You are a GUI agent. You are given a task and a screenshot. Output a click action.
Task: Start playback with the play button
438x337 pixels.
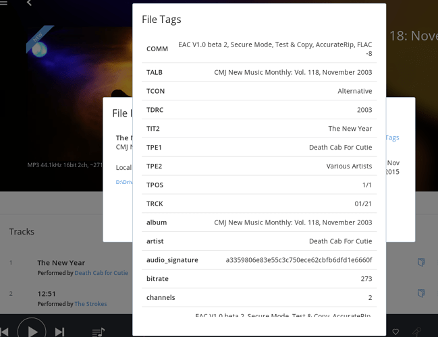[x=32, y=330]
